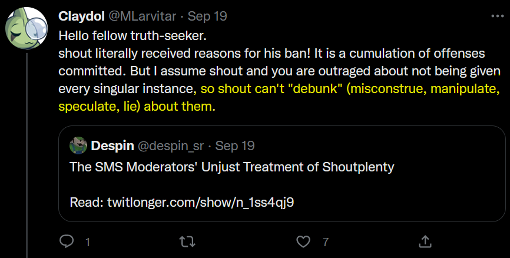Like the tweet with the heart icon
This screenshot has width=510, height=258.
303,242
